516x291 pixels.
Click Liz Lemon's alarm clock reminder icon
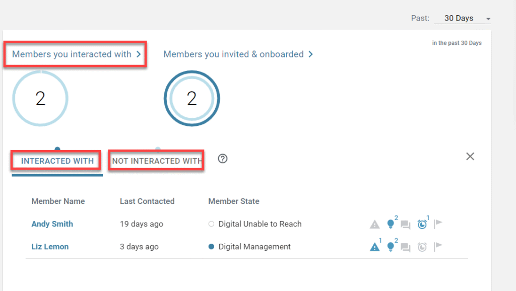(422, 247)
